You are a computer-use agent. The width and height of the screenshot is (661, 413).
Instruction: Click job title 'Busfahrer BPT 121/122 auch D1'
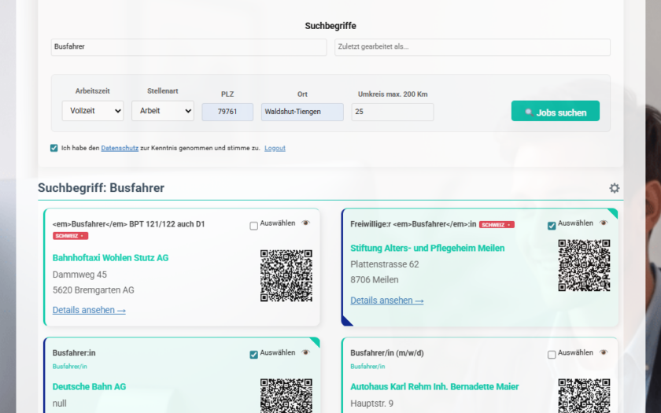tap(128, 224)
